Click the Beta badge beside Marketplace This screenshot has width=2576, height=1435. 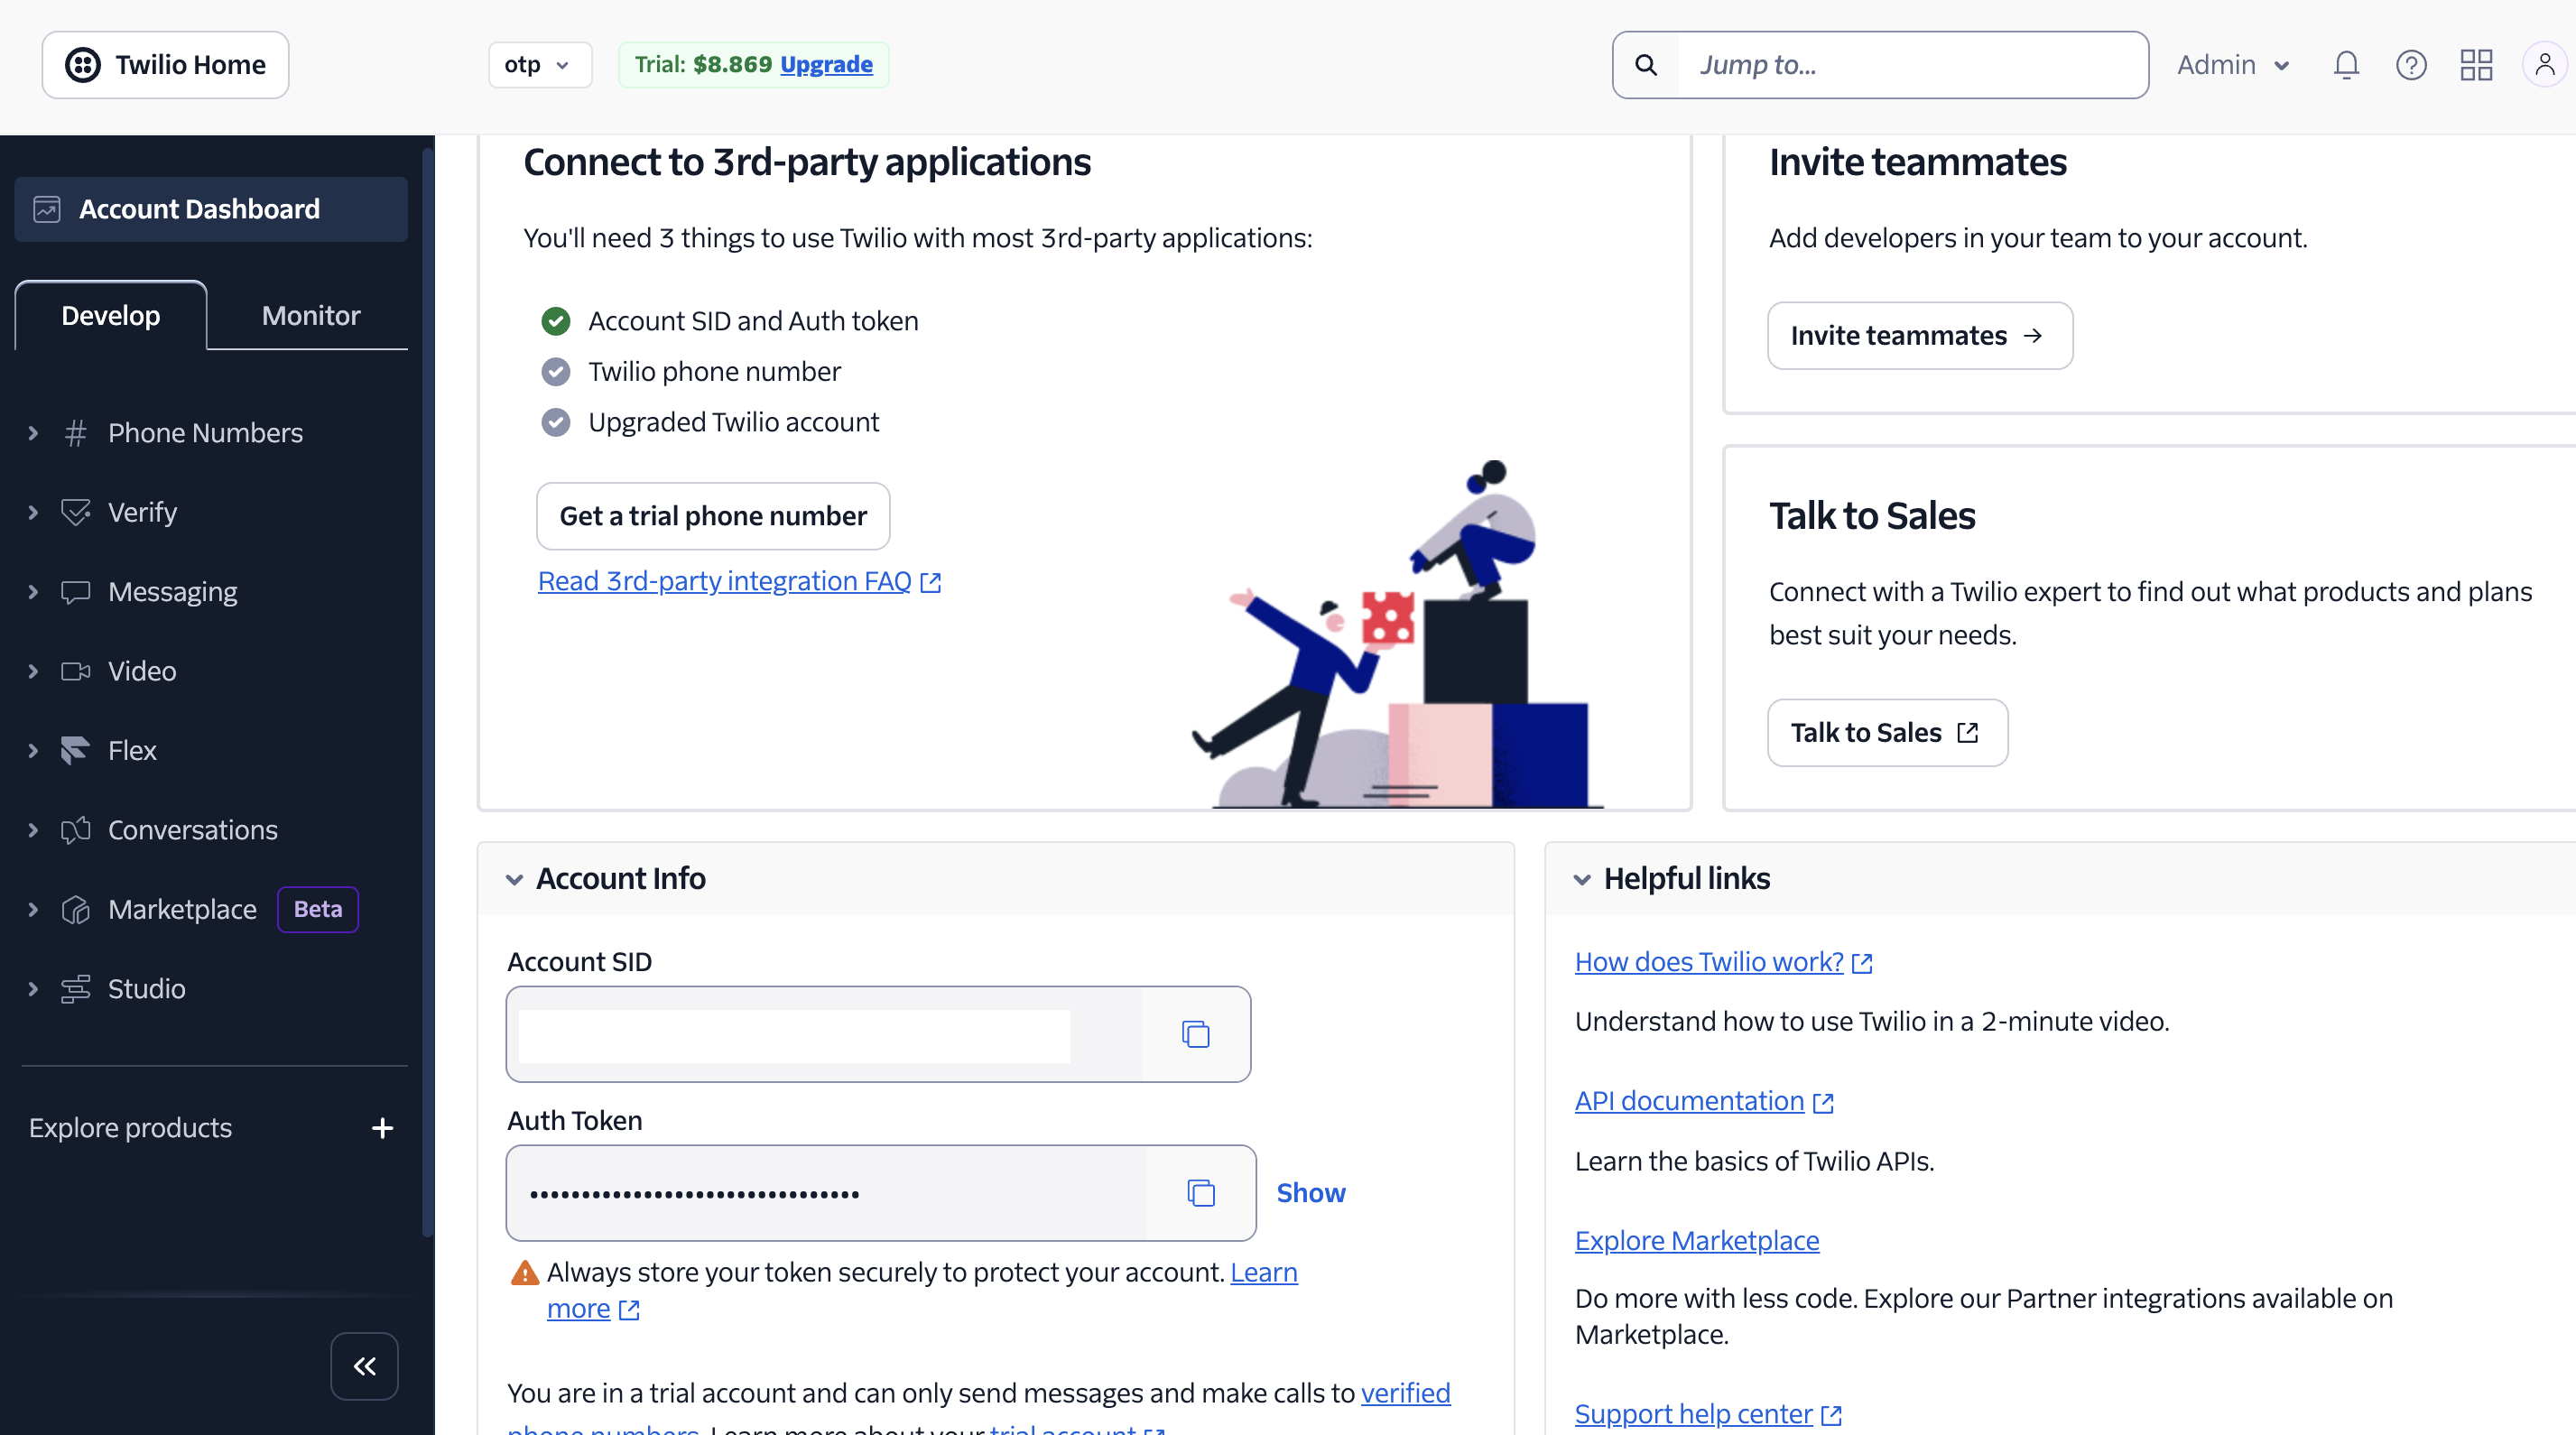coord(318,909)
